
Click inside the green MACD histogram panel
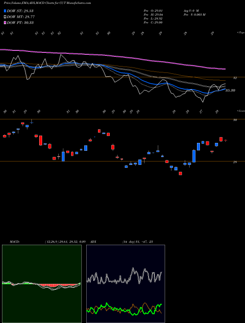42,284
